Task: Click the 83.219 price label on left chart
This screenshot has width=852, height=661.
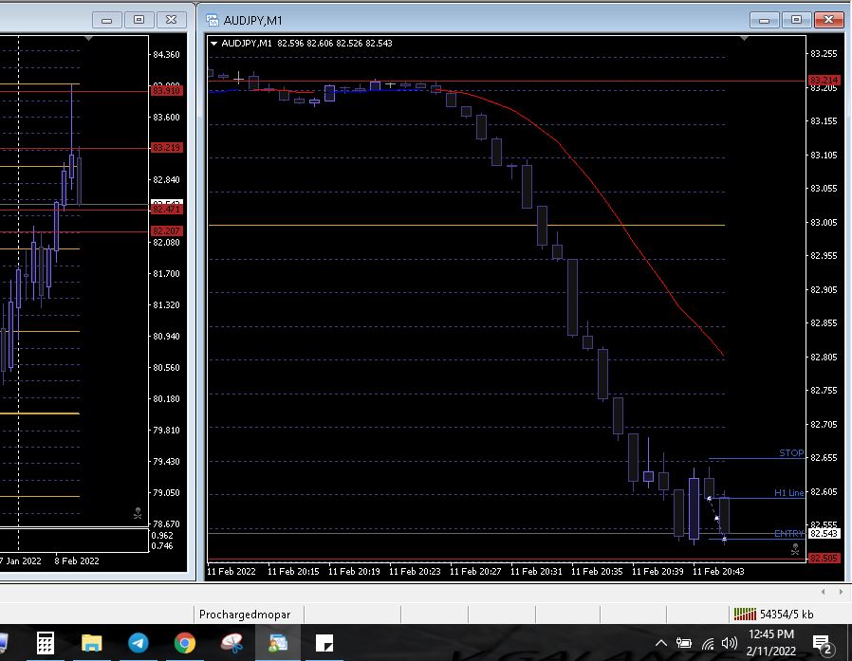Action: (167, 148)
